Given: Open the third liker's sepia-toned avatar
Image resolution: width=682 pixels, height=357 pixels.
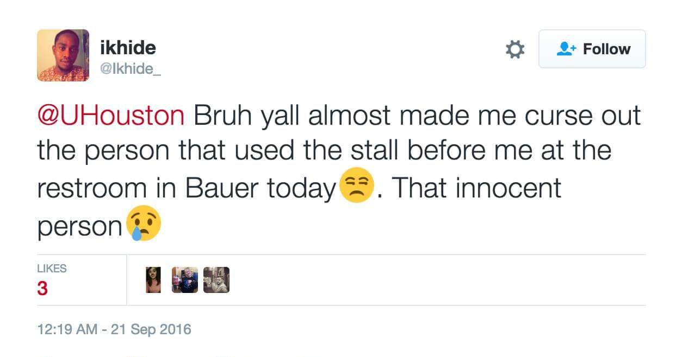Looking at the screenshot, I should click(216, 280).
